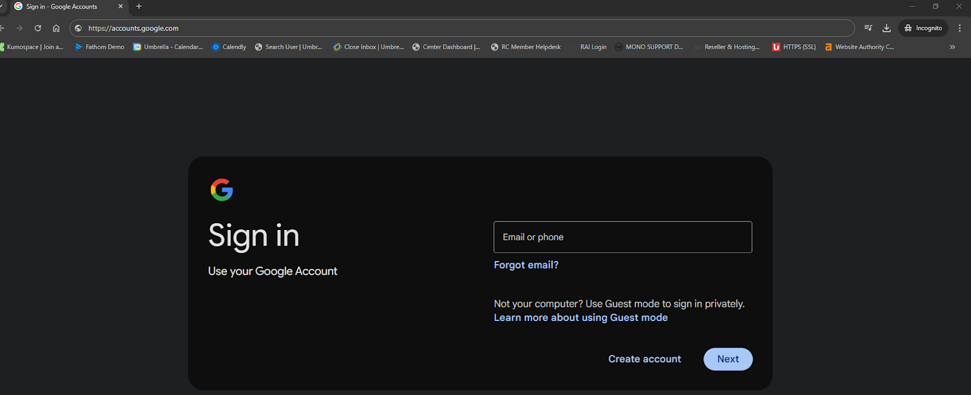Click the 'Use your Google Account' text

point(272,271)
